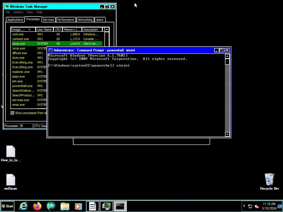Screen dimensions: 283x212
Task: Select the dwm.exe process row
Action: 29,58
